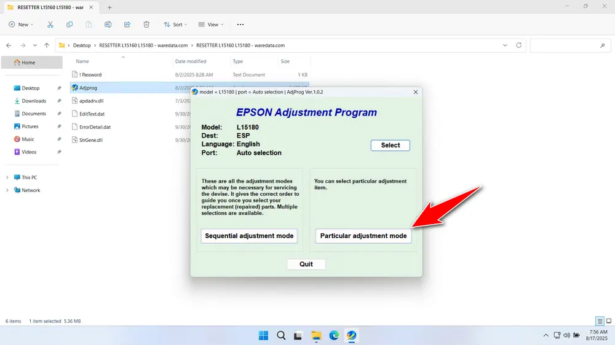Select the StrGene.dll file

tap(90, 140)
